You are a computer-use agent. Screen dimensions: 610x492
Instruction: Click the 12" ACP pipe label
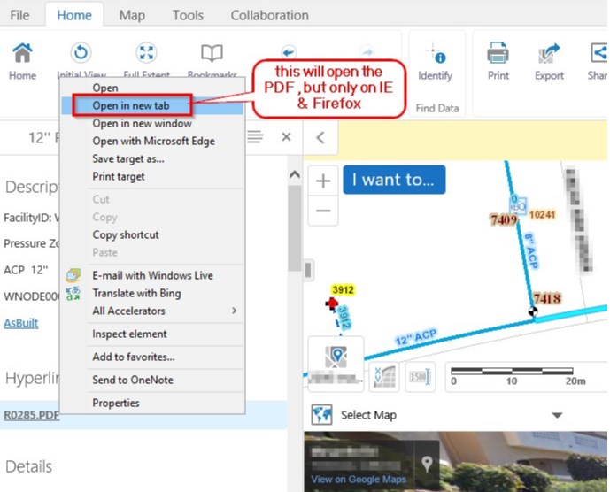[416, 337]
